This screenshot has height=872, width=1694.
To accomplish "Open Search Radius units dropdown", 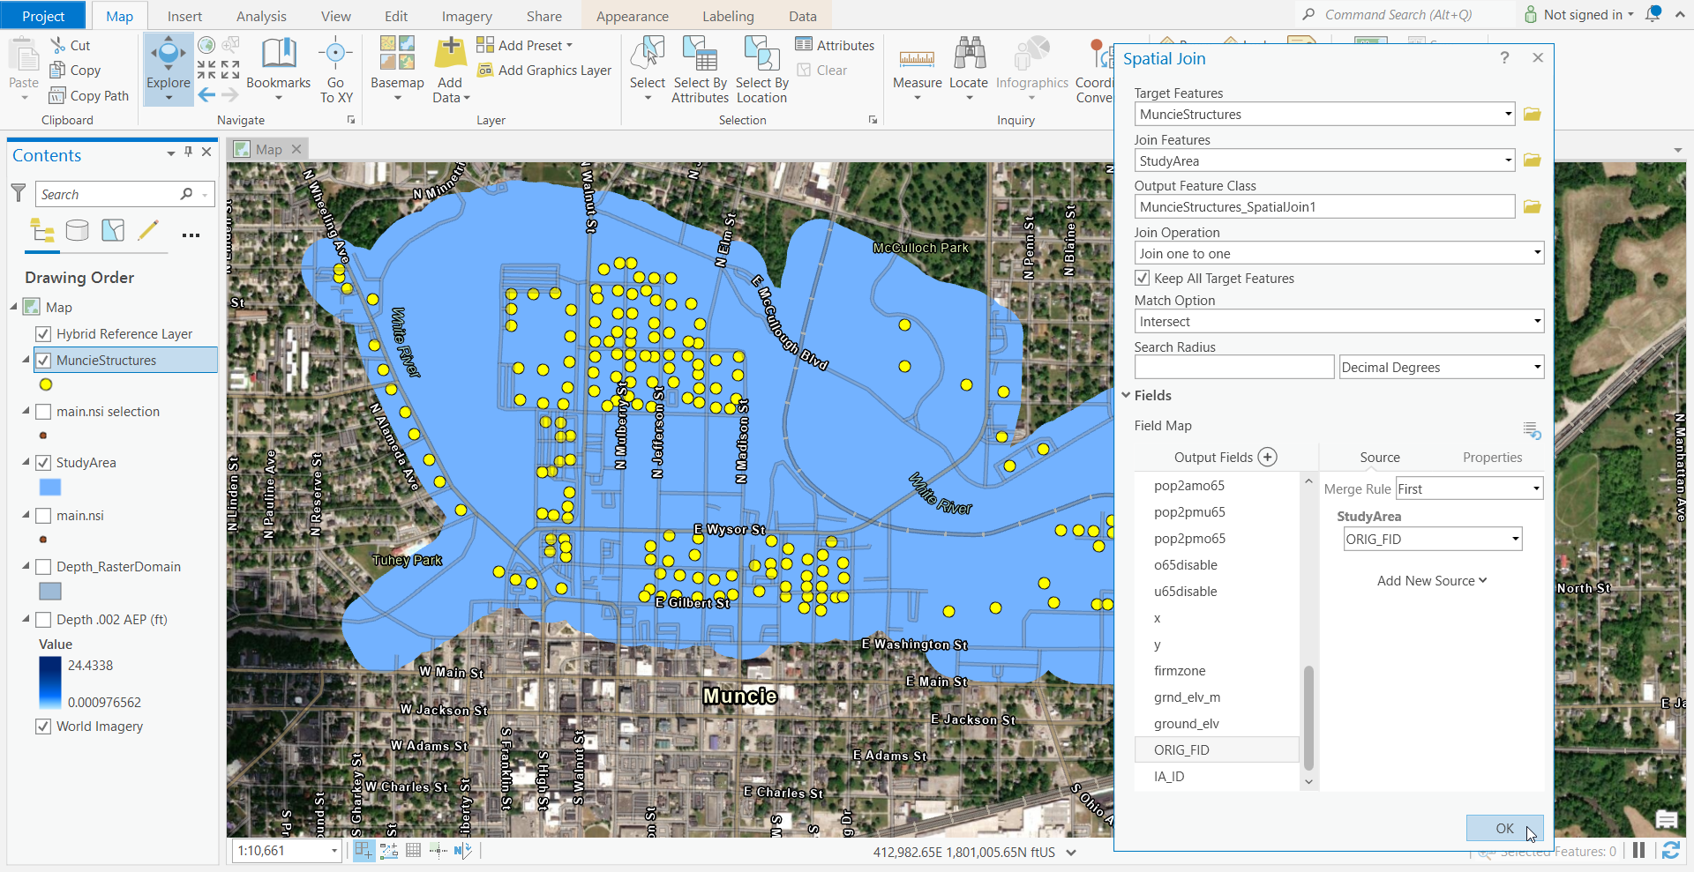I will [1537, 368].
